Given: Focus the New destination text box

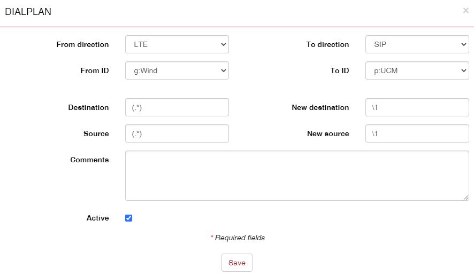Looking at the screenshot, I should [417, 107].
